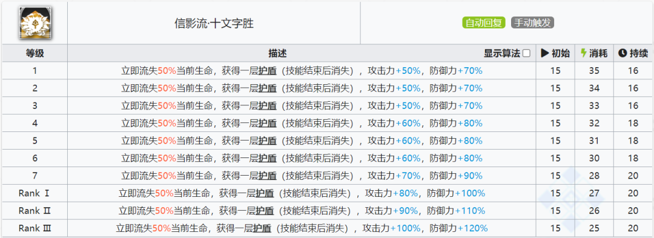Click level 2 row label
Screen dimensions: 654x238
point(35,88)
